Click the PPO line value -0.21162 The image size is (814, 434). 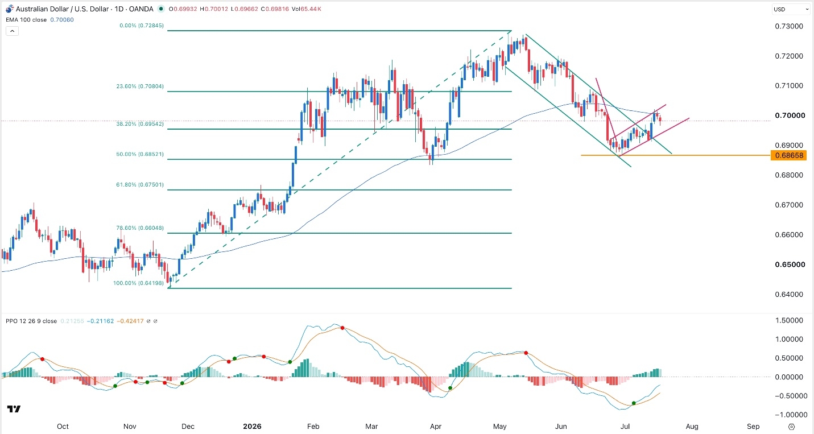click(100, 321)
